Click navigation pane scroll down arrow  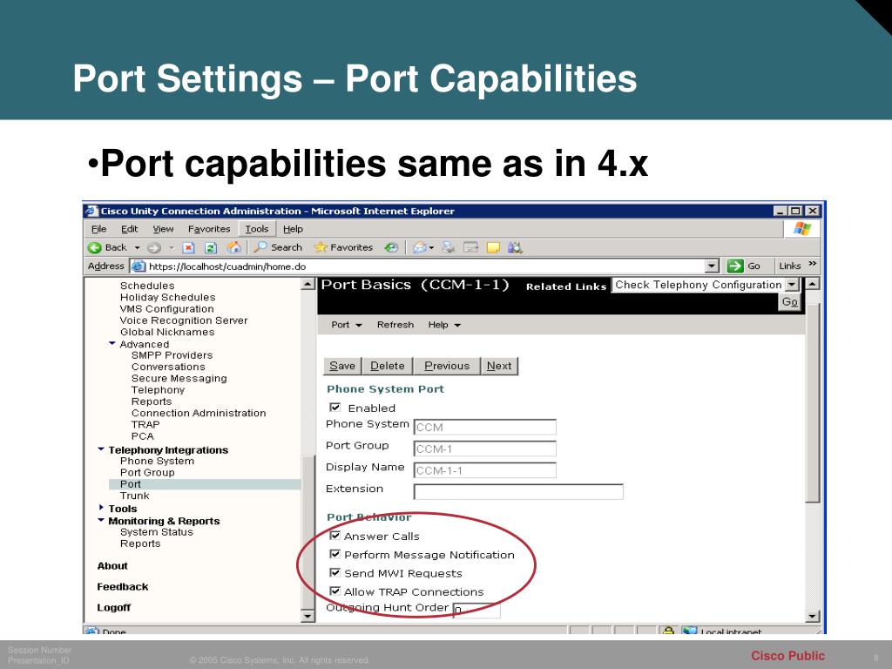[307, 616]
